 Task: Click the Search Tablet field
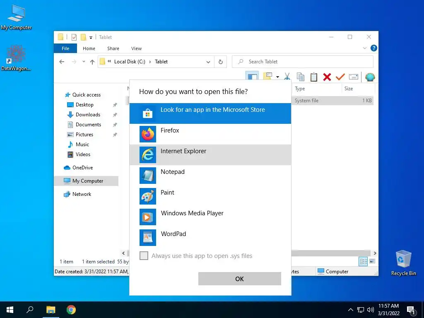[x=303, y=62]
